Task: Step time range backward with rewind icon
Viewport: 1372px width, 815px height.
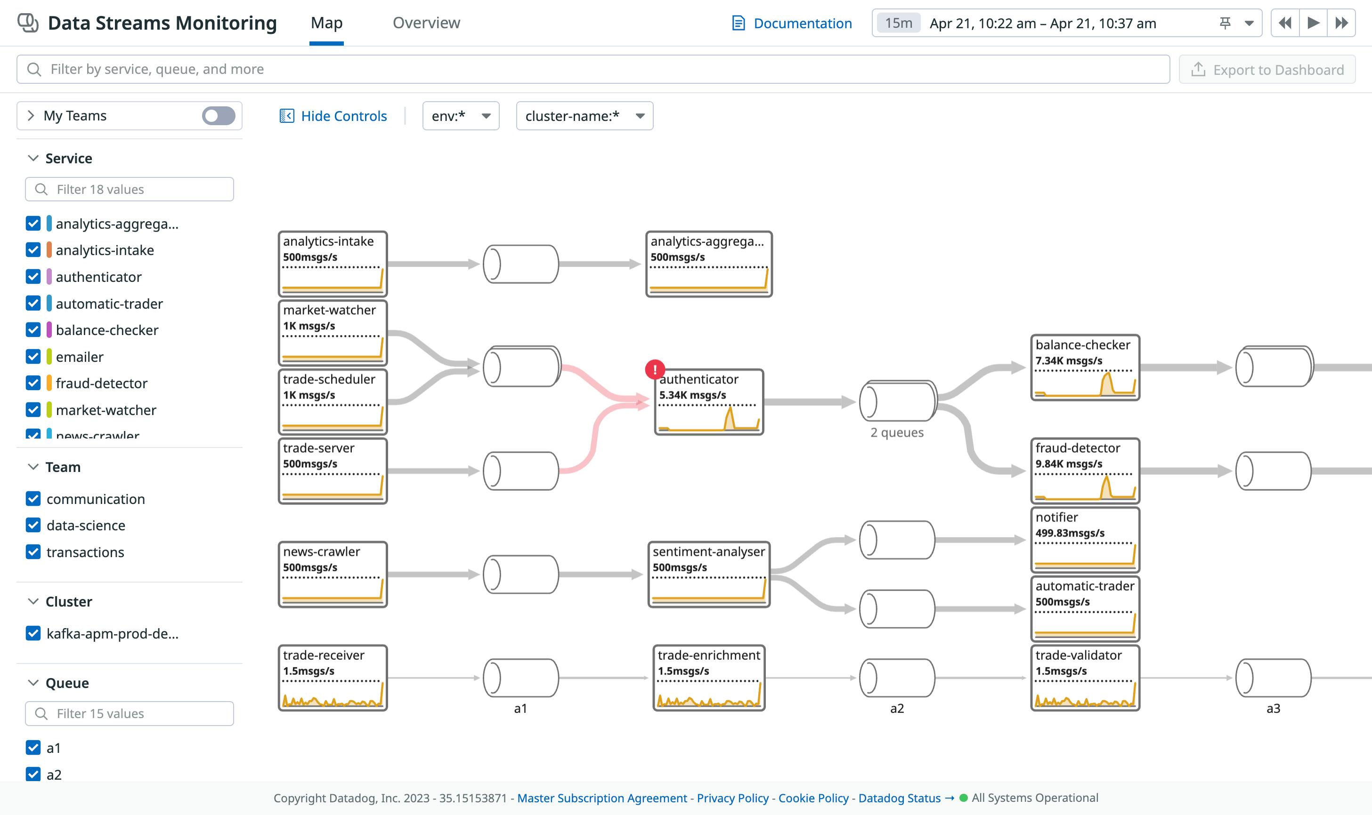Action: 1285,23
